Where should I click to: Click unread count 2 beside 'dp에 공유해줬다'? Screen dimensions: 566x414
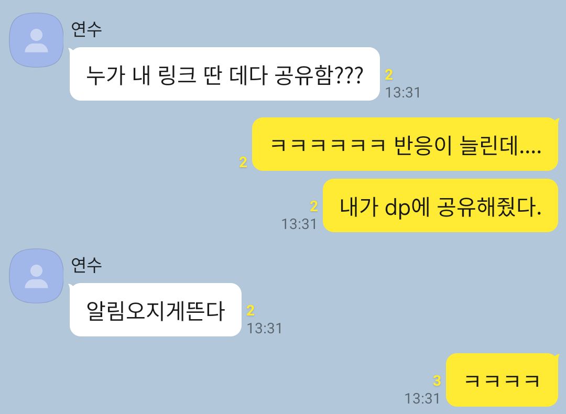click(x=314, y=206)
